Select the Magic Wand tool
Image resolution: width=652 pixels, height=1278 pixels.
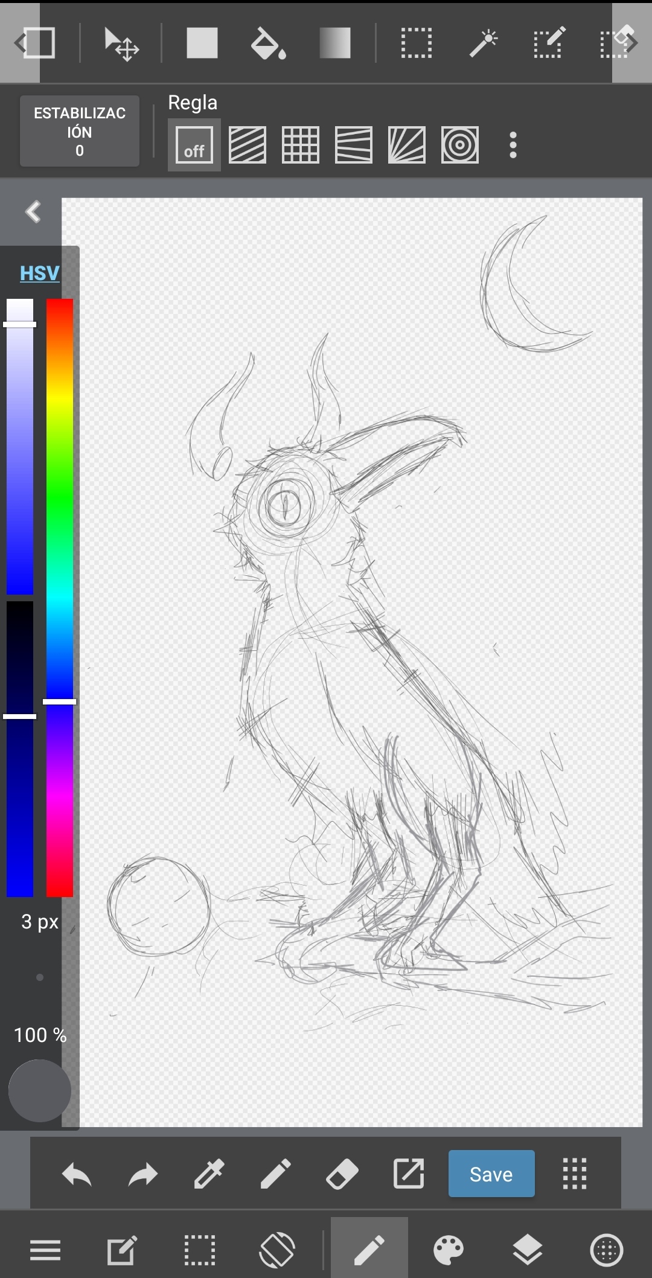tap(484, 43)
